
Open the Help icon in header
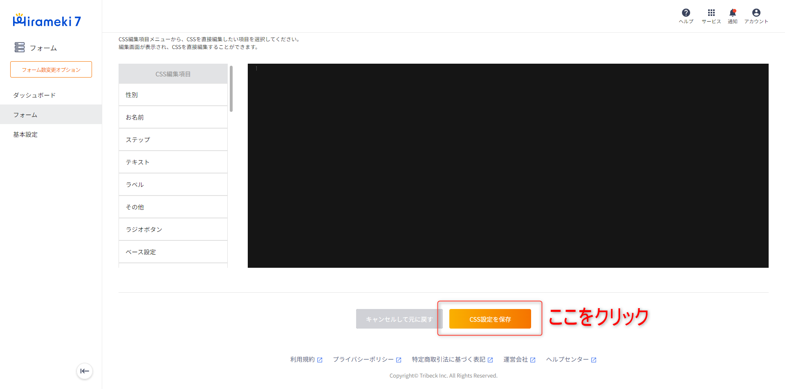[686, 13]
